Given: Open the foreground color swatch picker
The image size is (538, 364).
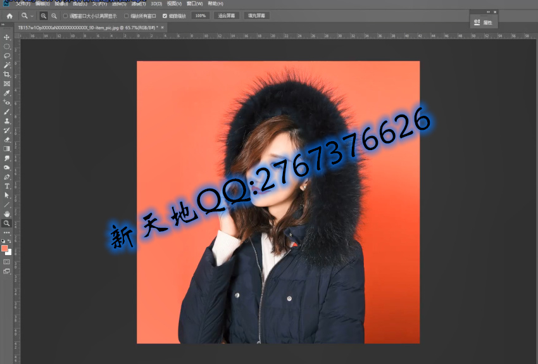Looking at the screenshot, I should pyautogui.click(x=4, y=248).
